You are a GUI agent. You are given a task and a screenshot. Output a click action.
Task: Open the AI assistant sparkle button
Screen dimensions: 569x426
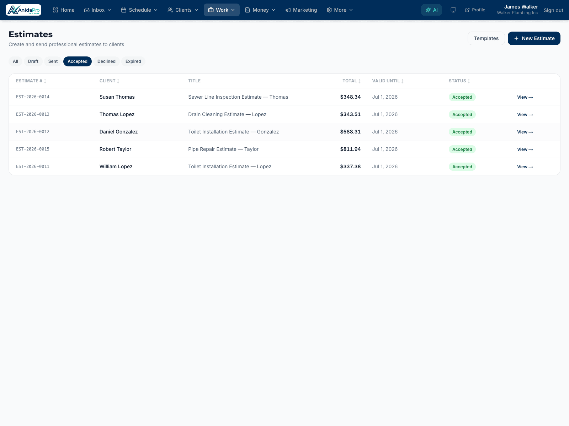431,10
